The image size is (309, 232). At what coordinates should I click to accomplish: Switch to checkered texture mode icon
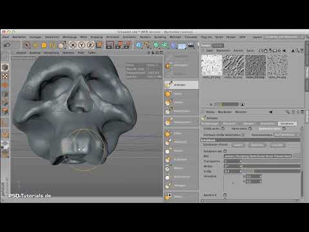point(5,76)
